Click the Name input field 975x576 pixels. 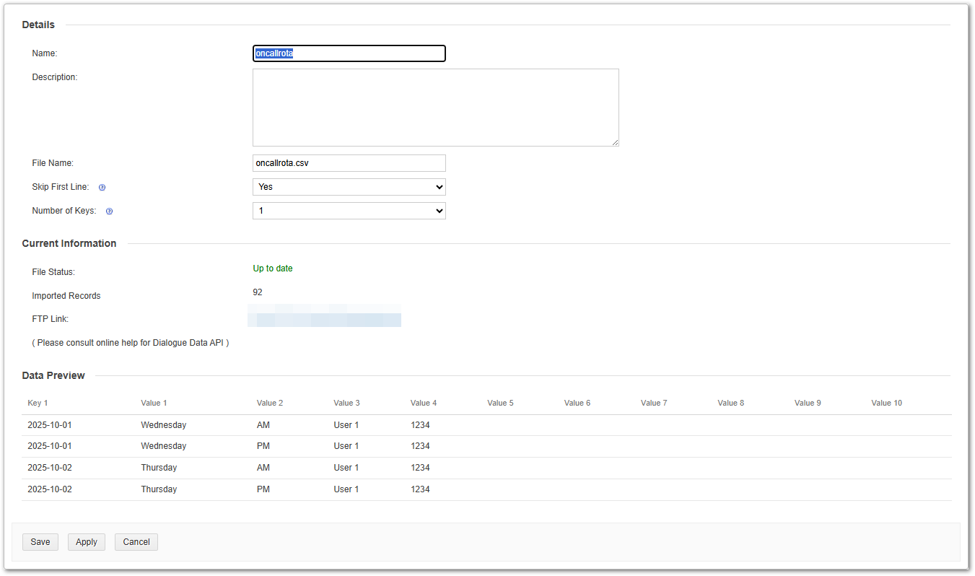coord(349,53)
